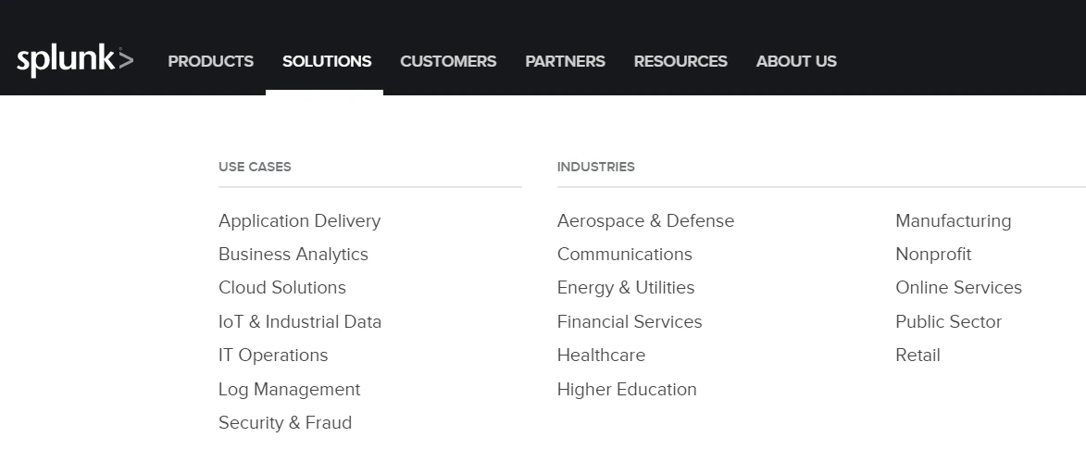
Task: Open IoT & Industrial Data
Action: click(x=299, y=321)
